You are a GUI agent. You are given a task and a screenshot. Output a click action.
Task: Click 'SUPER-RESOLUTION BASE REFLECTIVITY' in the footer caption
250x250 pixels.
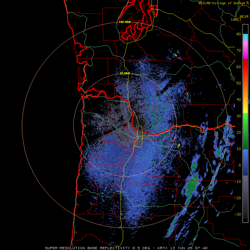(x=87, y=248)
